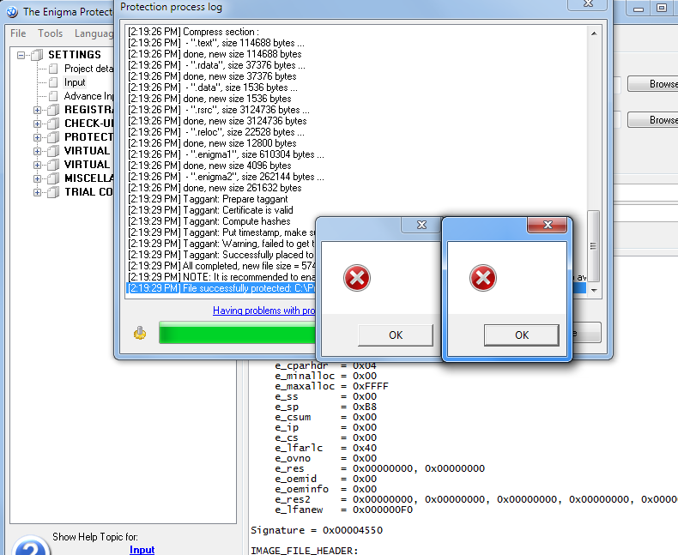Open the File menu
Image resolution: width=678 pixels, height=555 pixels.
18,33
